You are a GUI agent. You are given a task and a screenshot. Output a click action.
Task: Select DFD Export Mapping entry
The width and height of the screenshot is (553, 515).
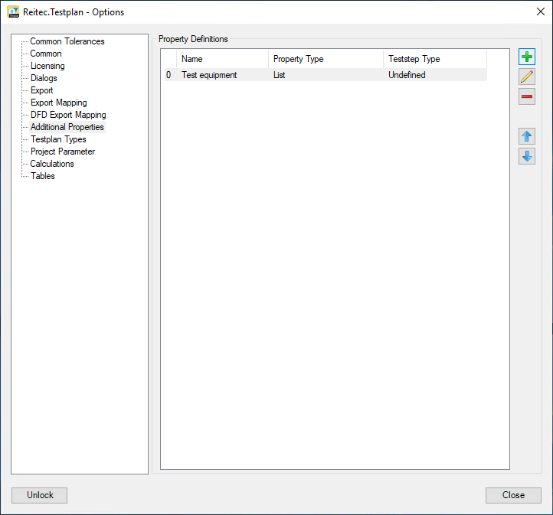(68, 115)
